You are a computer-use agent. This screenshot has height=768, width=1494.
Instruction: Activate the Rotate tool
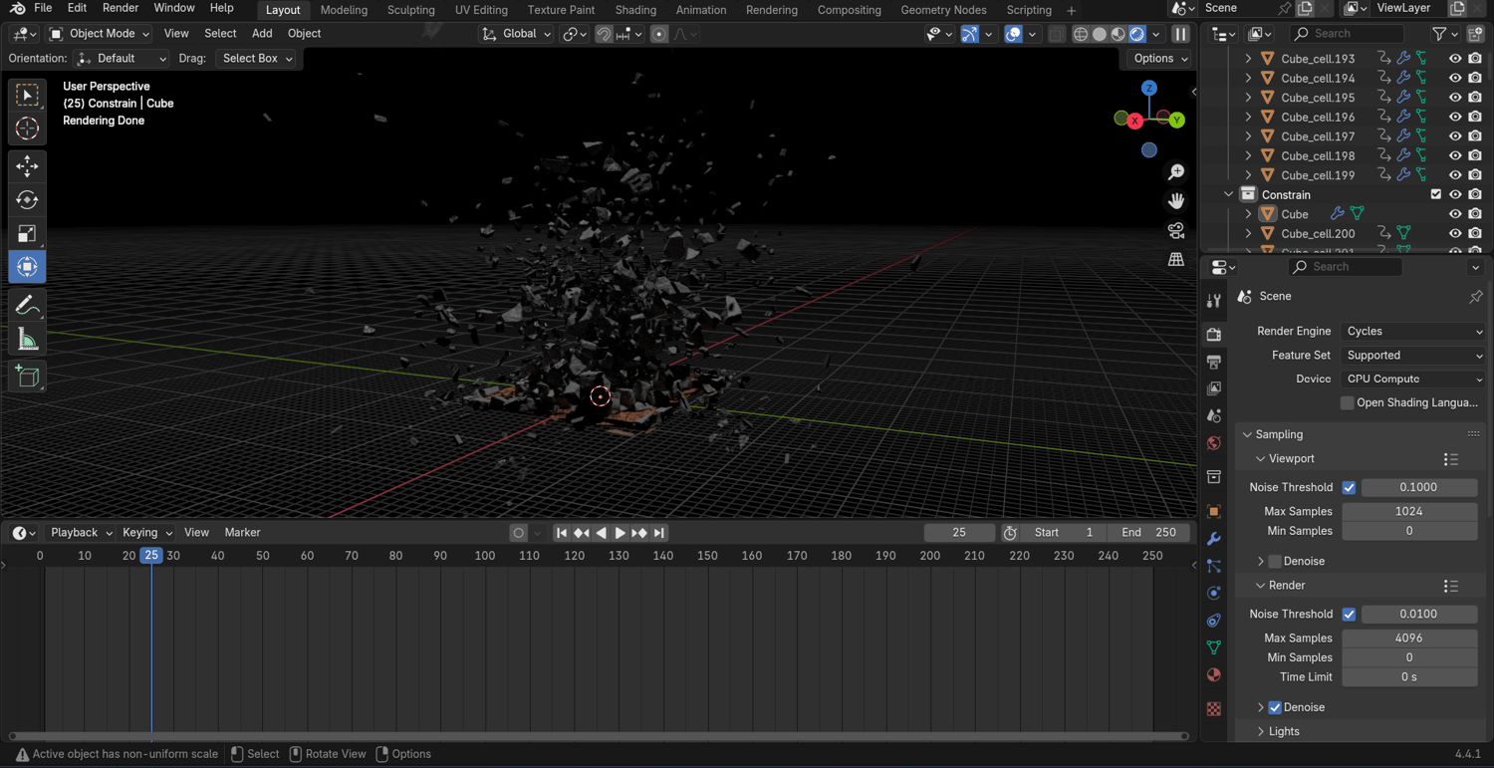(x=27, y=199)
